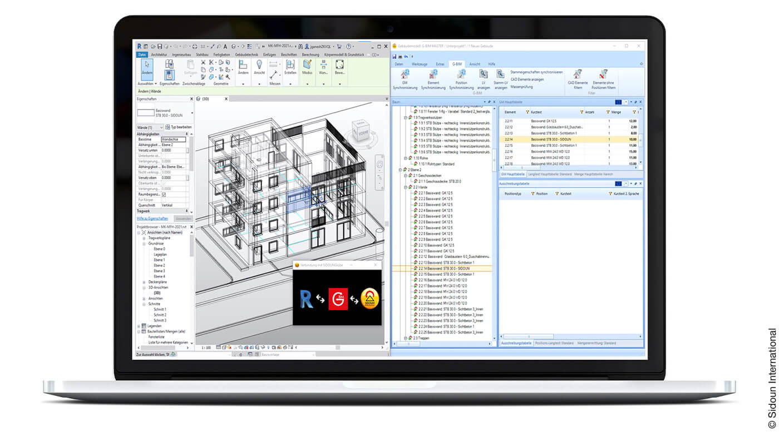Open the Auswählen dropdown arrow
The width and height of the screenshot is (779, 432).
155,83
